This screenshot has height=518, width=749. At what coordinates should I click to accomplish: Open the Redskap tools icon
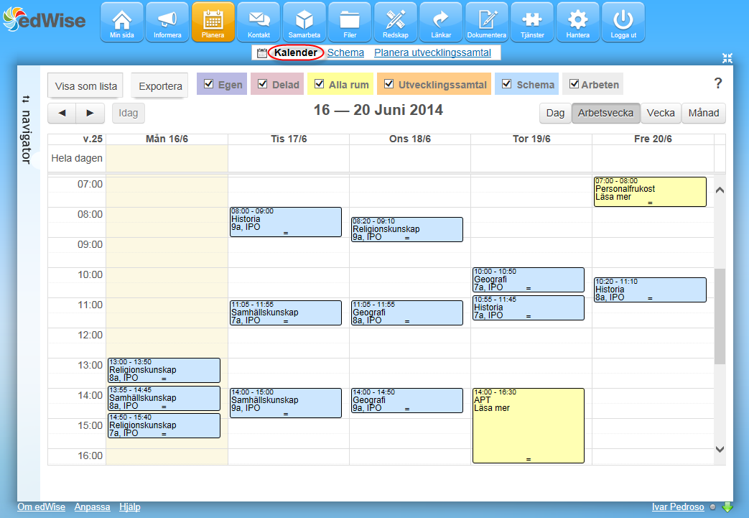pos(396,22)
